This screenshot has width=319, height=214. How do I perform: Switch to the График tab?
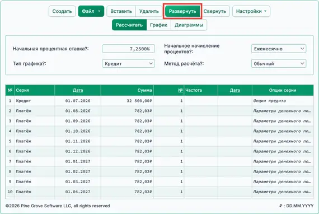159,25
